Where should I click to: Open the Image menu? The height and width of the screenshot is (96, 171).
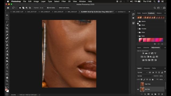[36, 1]
